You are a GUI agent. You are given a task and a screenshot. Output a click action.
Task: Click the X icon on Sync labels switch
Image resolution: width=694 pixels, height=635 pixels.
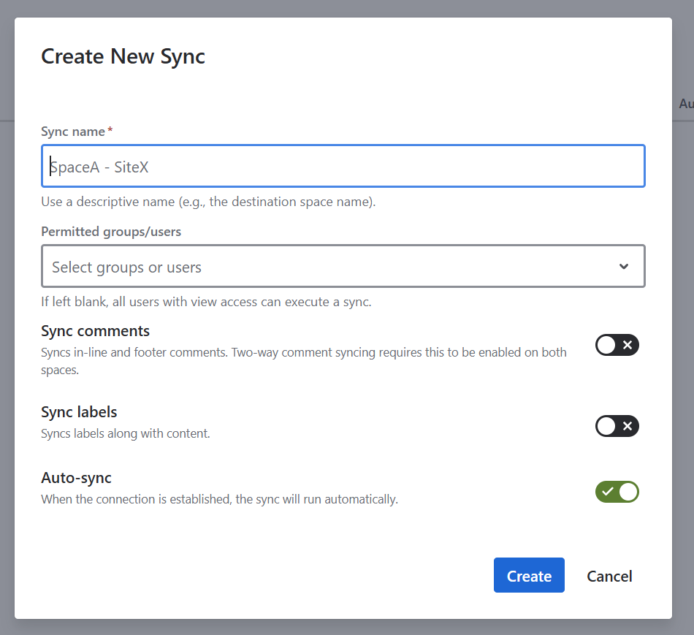[628, 426]
